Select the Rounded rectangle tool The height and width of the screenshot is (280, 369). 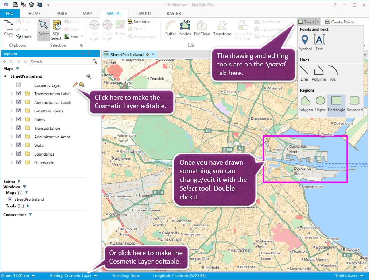(x=354, y=104)
